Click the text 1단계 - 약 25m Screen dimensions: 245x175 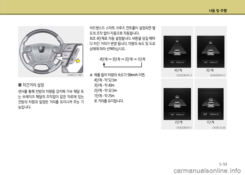(104, 96)
